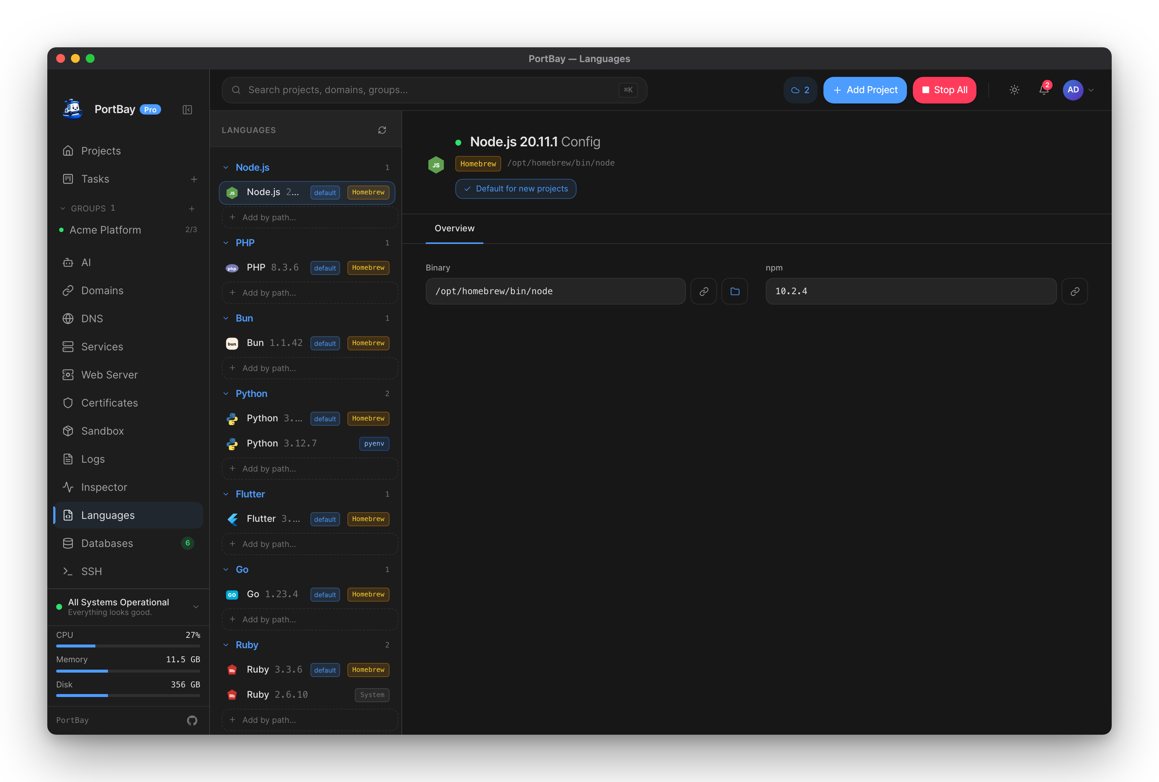This screenshot has height=782, width=1159.
Task: Click the Add Project button
Action: 865,90
